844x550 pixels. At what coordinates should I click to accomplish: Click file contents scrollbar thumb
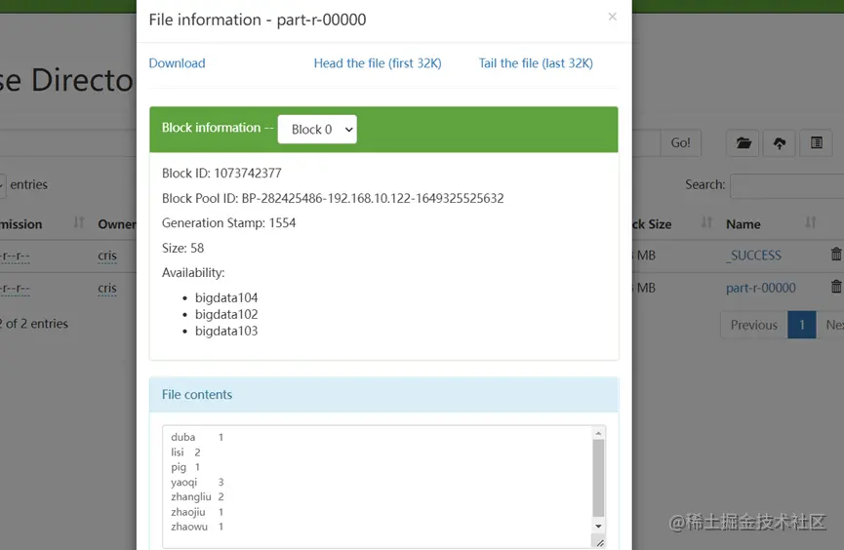598,478
